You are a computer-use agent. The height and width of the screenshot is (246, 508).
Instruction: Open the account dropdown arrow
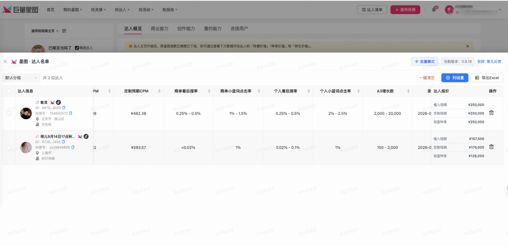click(x=500, y=10)
